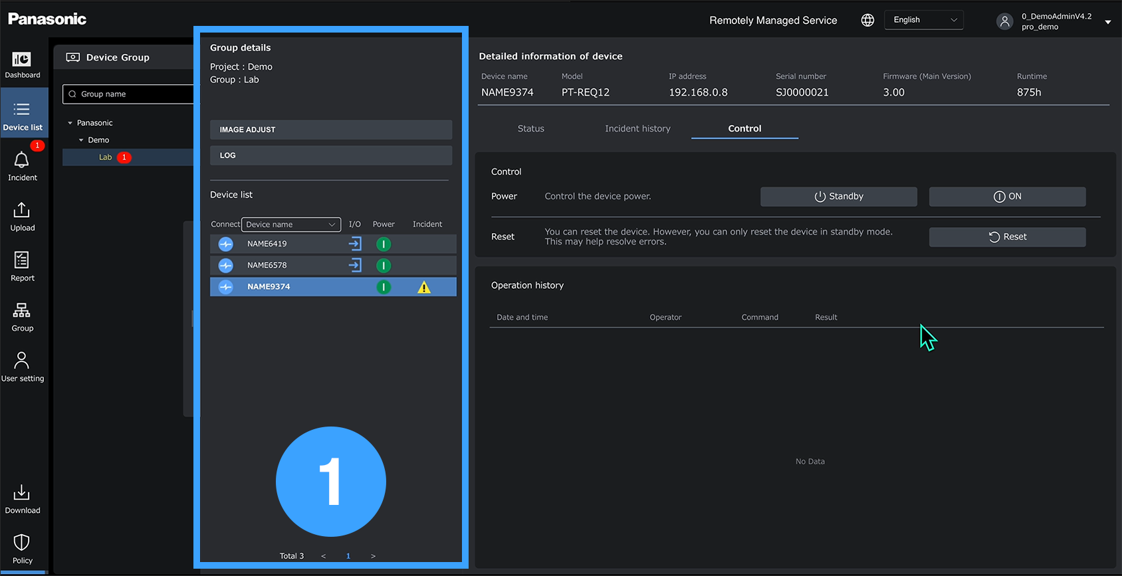The height and width of the screenshot is (576, 1122).
Task: Click the IMAGE ADJUST button
Action: click(x=330, y=130)
